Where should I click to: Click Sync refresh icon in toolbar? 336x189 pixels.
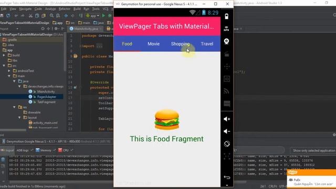pos(8,16)
